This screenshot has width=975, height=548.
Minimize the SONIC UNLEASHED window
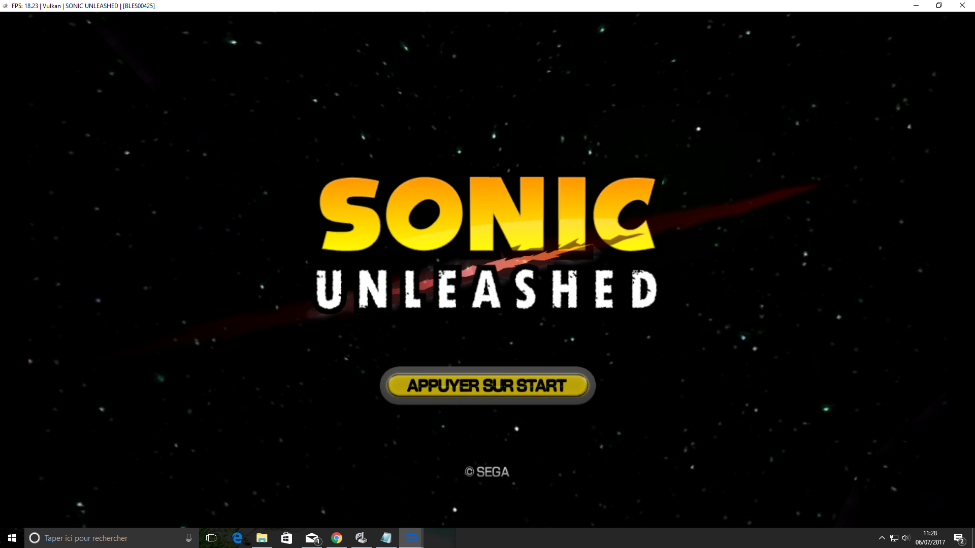point(916,6)
